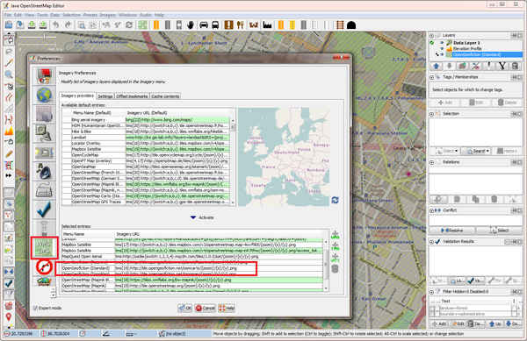Toggle visibility of Data Layer 1

click(442, 43)
